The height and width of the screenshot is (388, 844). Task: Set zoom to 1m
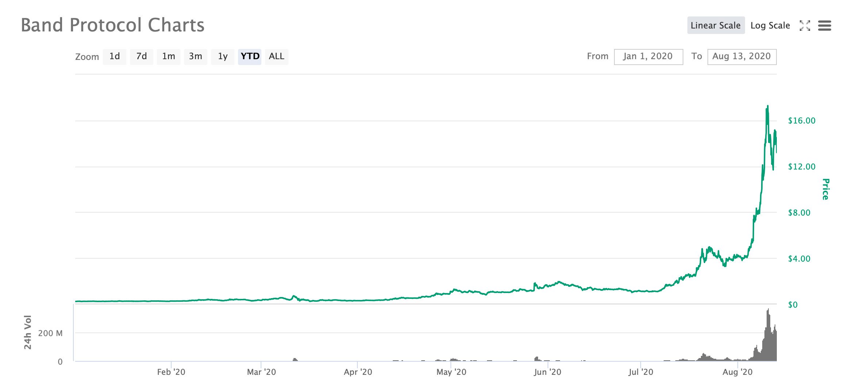click(x=169, y=56)
